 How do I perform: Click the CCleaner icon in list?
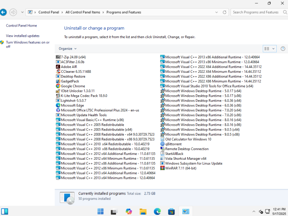[58, 72]
